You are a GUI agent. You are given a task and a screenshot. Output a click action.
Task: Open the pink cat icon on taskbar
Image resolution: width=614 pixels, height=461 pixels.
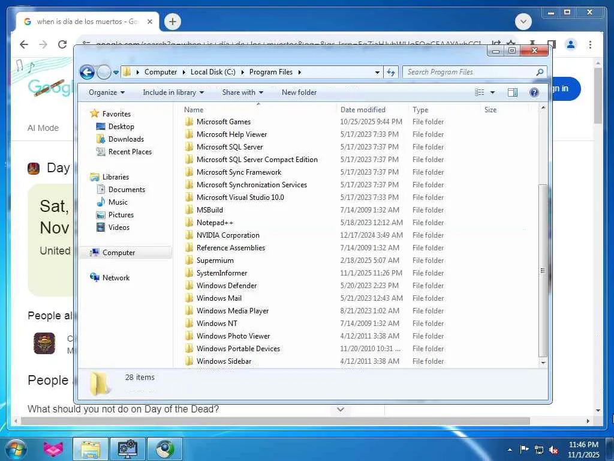53,449
